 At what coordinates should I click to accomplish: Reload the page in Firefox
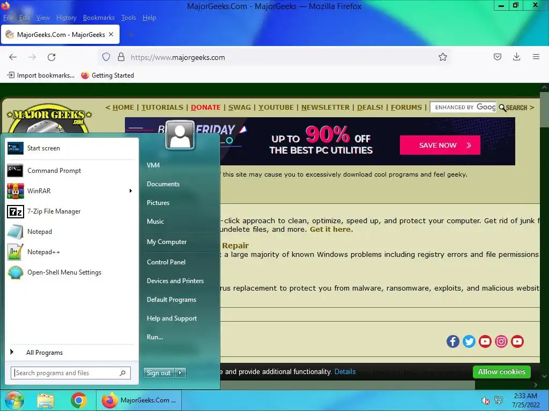(x=51, y=57)
